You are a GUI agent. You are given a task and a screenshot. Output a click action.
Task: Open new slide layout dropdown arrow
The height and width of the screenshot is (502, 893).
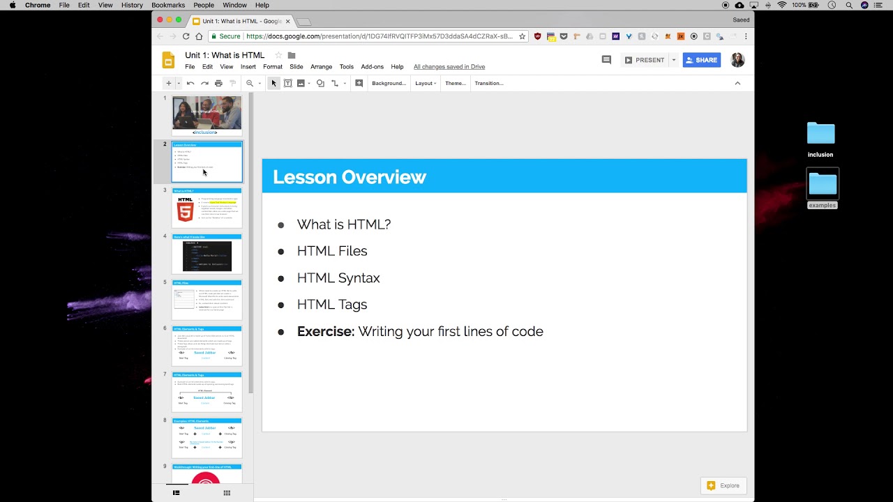point(179,83)
